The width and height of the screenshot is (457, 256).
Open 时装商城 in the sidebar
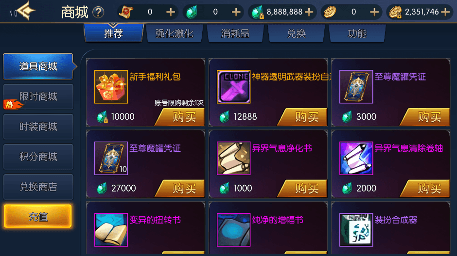(x=38, y=127)
